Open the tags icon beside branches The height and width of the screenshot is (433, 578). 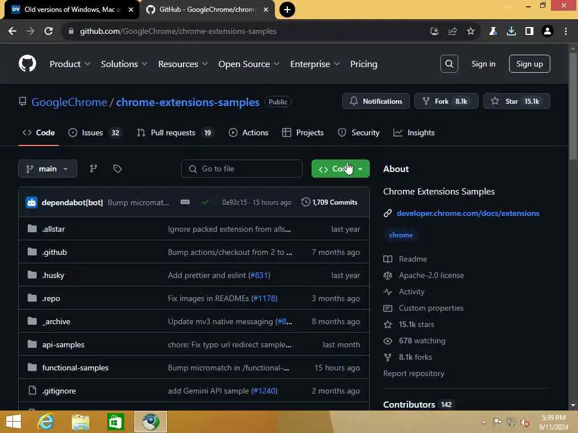(117, 169)
